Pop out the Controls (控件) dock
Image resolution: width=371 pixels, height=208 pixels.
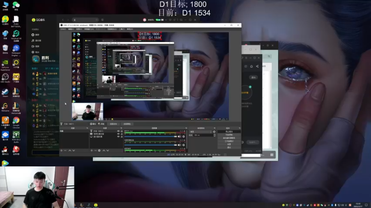click(x=239, y=128)
